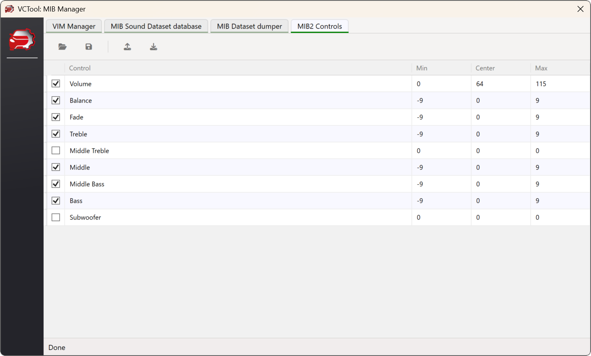This screenshot has width=591, height=356.
Task: Click the open folder icon in the toolbar
Action: tap(63, 47)
